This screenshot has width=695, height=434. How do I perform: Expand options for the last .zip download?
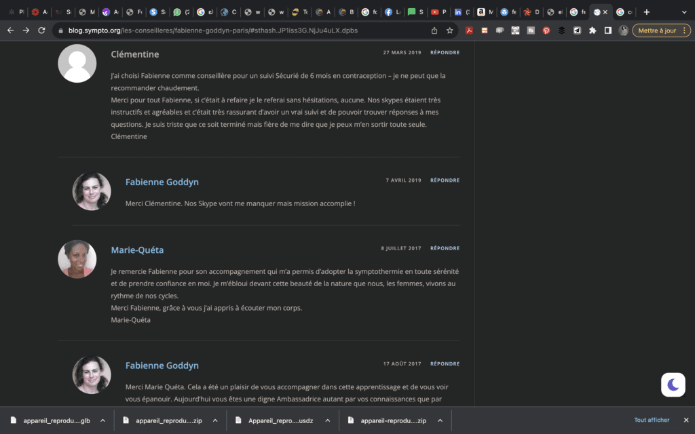[x=438, y=420]
